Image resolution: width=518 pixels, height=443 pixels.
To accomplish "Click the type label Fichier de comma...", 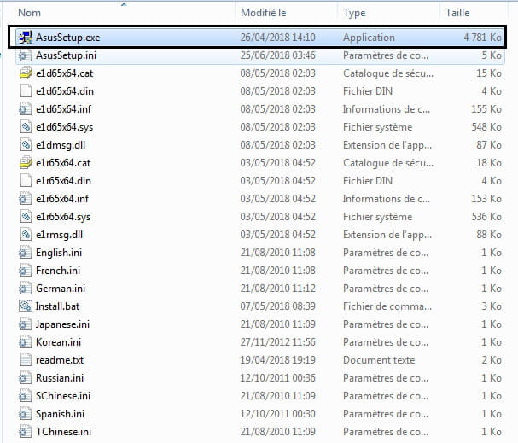I will 387,306.
